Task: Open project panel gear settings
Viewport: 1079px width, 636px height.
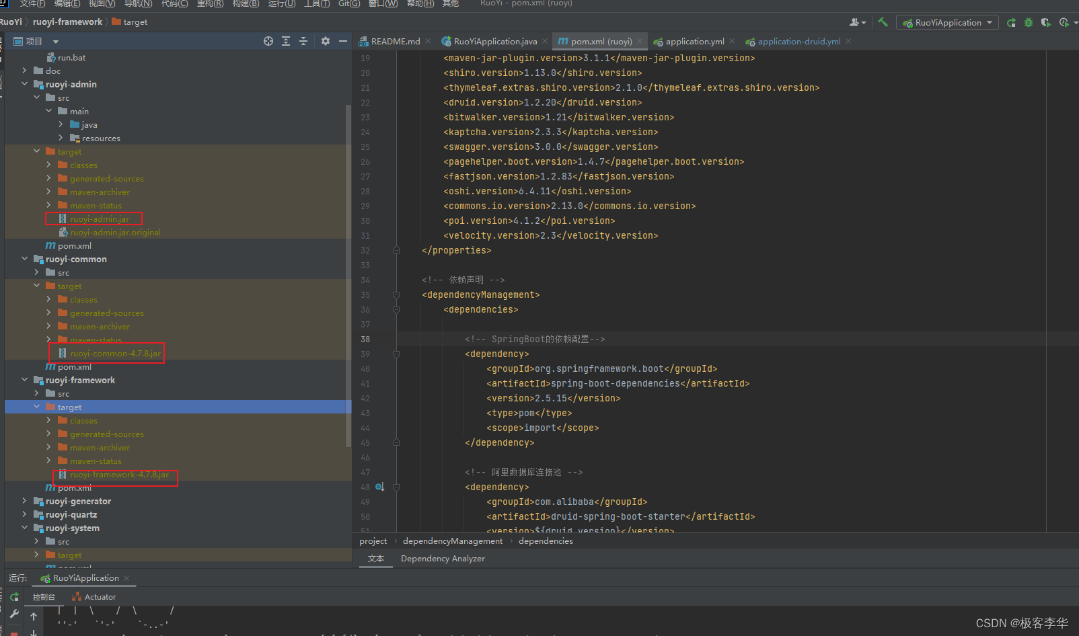Action: (x=326, y=41)
